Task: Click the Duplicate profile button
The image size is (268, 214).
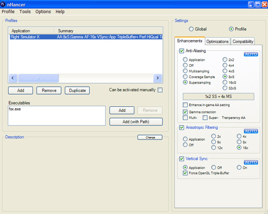Action: [77, 90]
